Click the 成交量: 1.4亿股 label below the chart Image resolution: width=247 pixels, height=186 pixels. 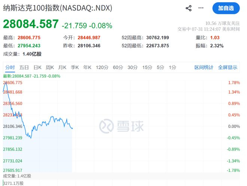pos(17,176)
